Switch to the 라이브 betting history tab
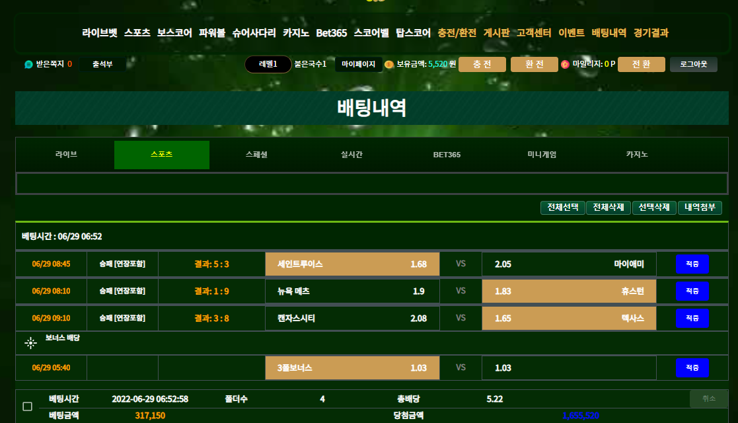Image resolution: width=738 pixels, height=423 pixels. click(66, 155)
